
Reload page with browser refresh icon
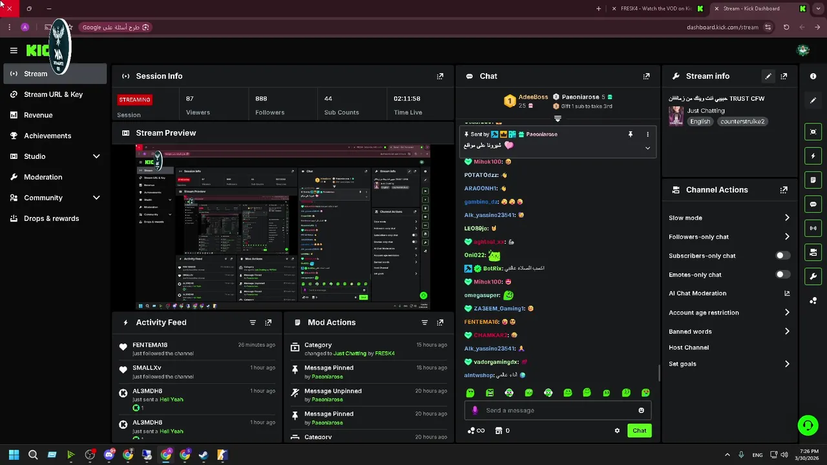786,27
